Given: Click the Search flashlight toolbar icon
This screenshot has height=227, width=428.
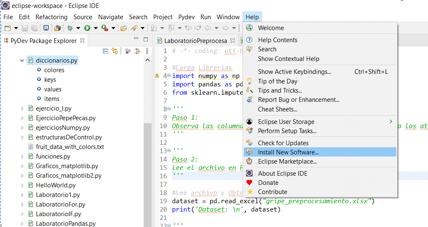Looking at the screenshot, I should [134, 28].
